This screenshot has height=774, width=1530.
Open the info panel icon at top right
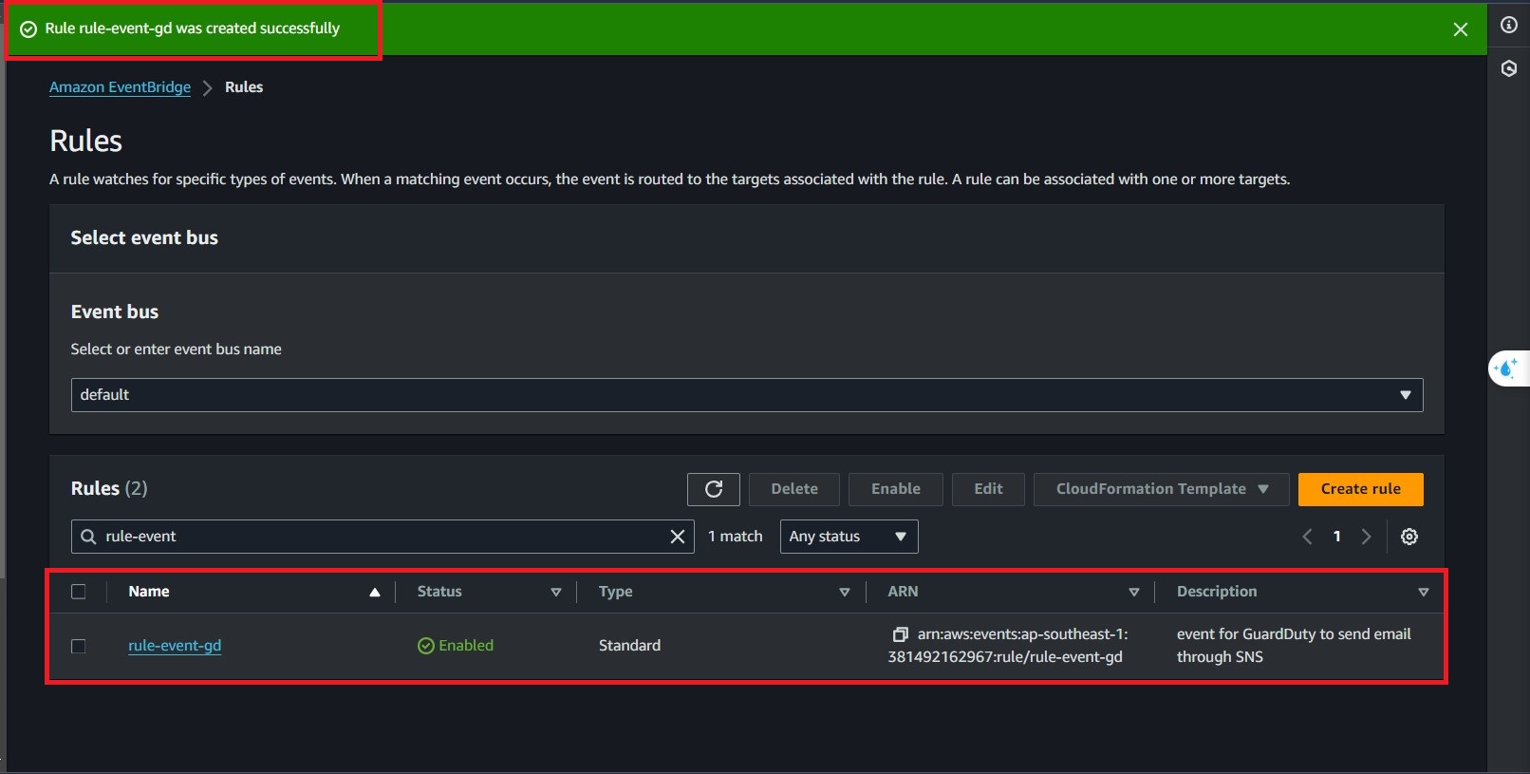point(1508,25)
